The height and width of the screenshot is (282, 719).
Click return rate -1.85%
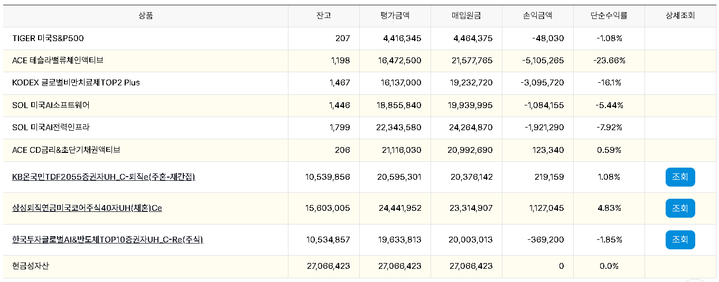click(609, 240)
